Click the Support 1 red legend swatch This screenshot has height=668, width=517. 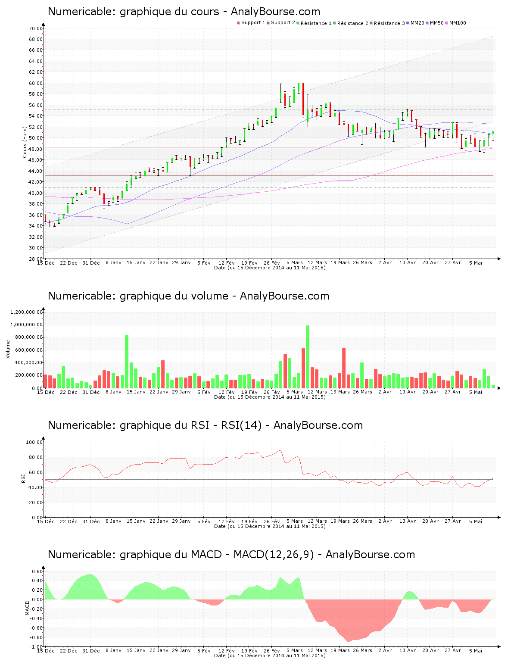(x=238, y=23)
